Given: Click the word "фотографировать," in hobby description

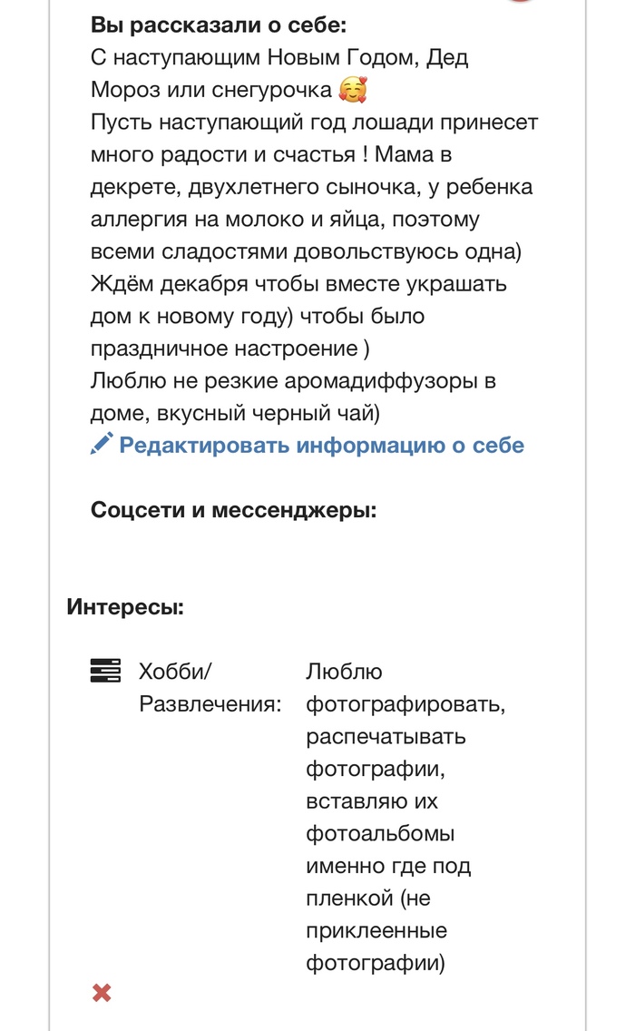Looking at the screenshot, I should 405,704.
